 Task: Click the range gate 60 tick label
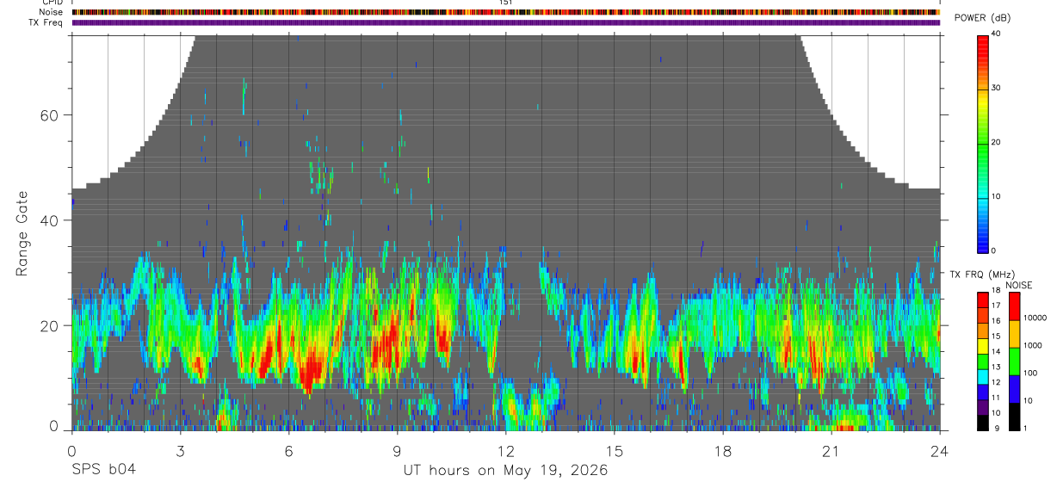tap(48, 114)
